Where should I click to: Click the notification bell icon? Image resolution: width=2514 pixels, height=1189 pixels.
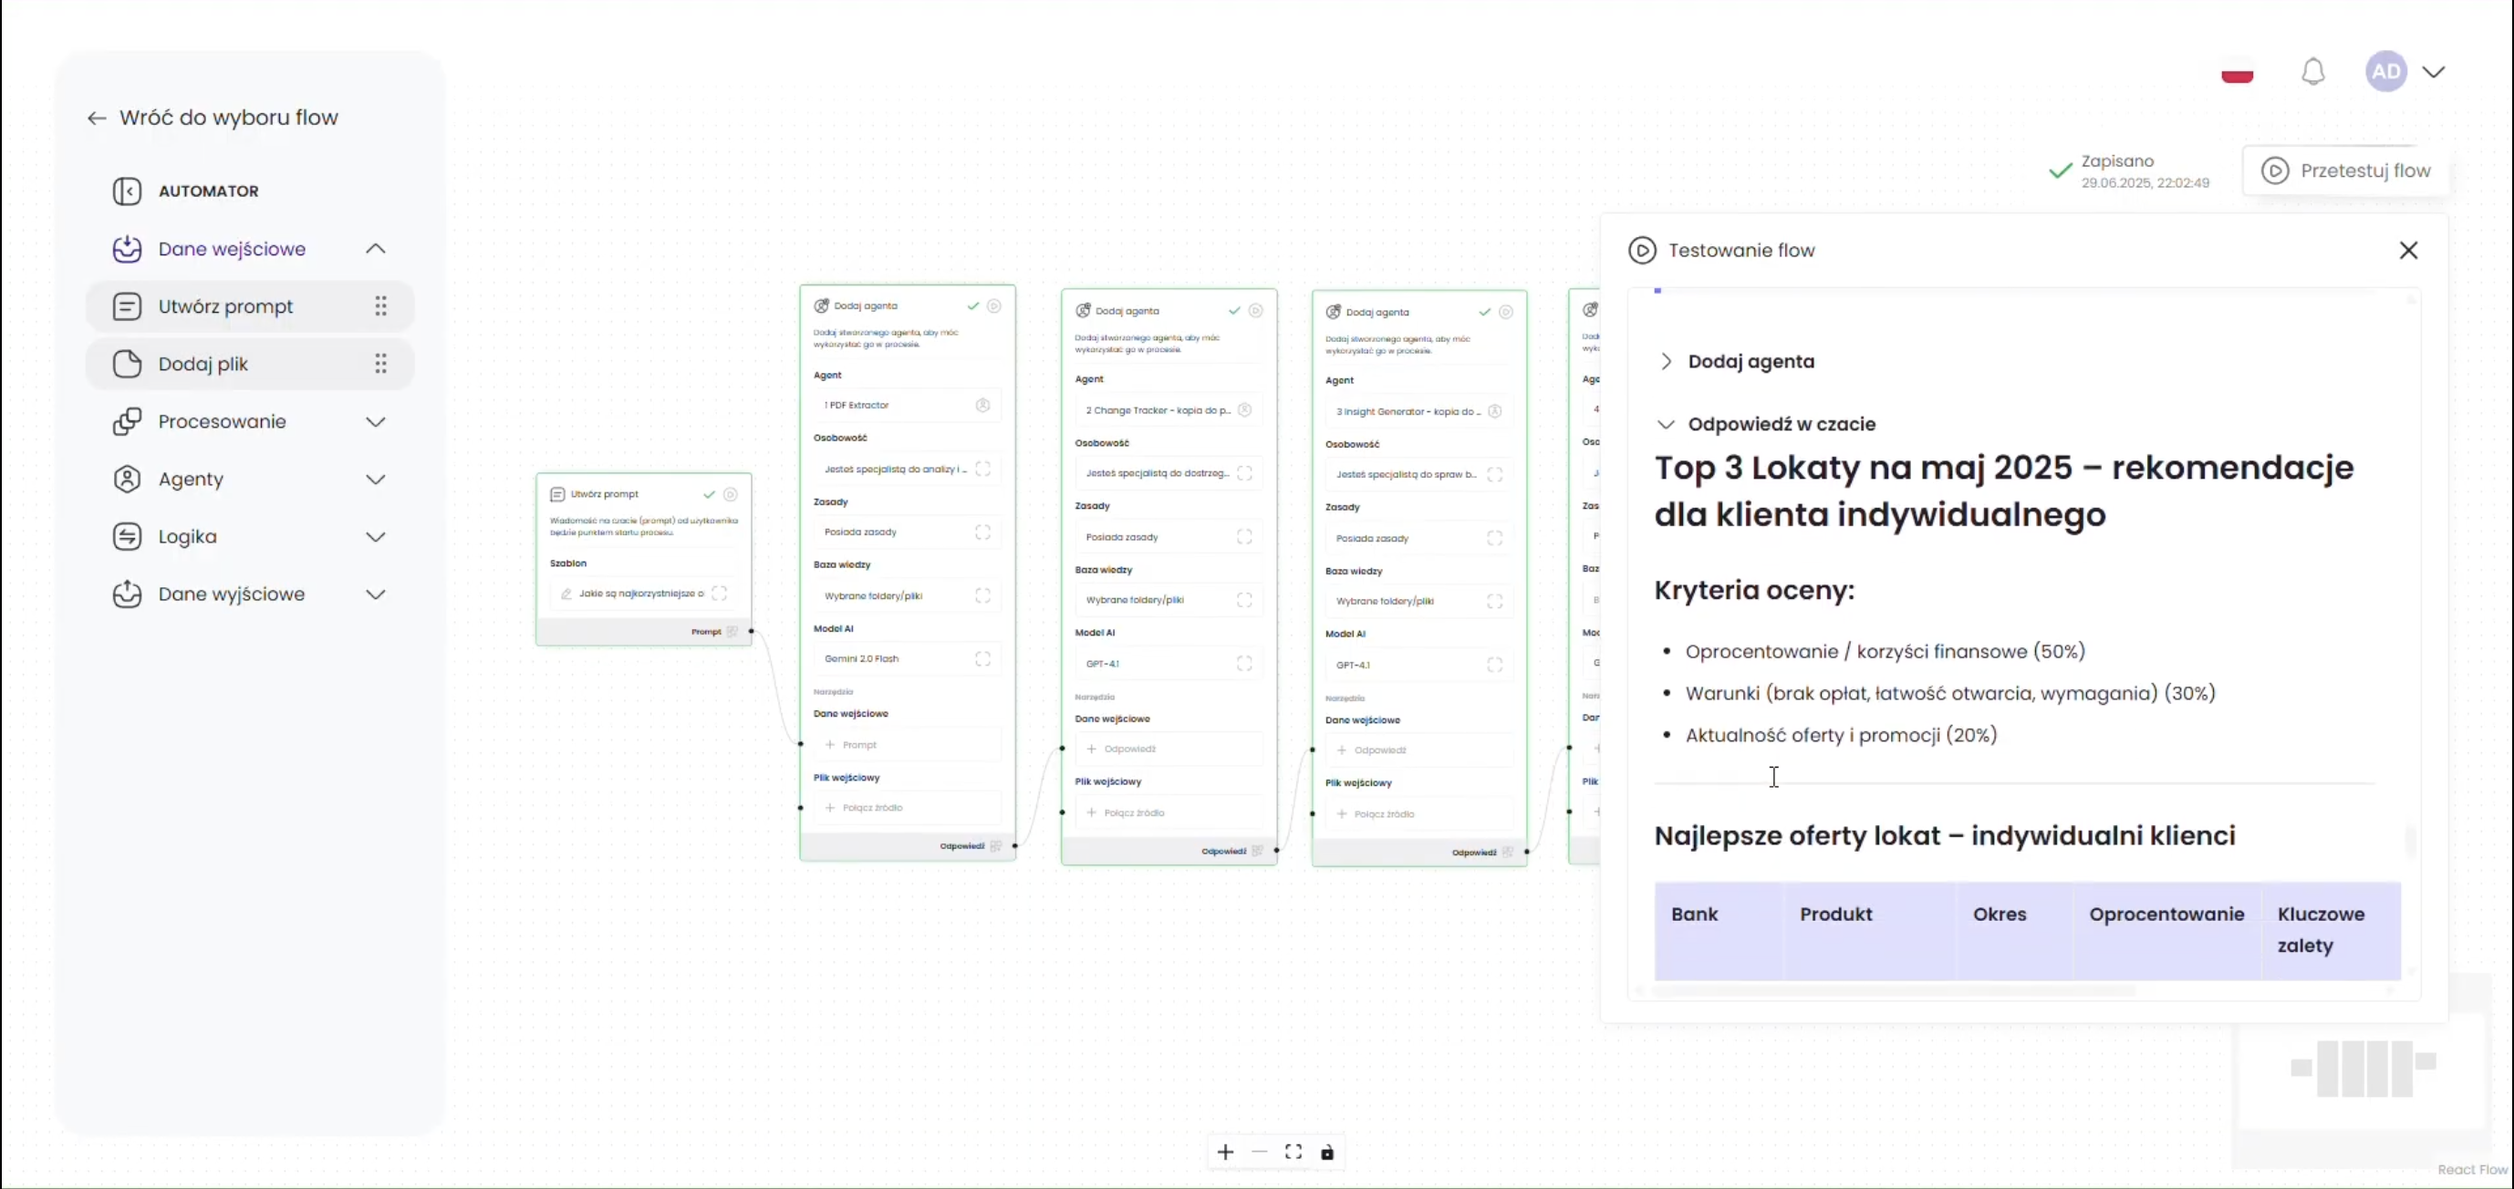pyautogui.click(x=2312, y=72)
